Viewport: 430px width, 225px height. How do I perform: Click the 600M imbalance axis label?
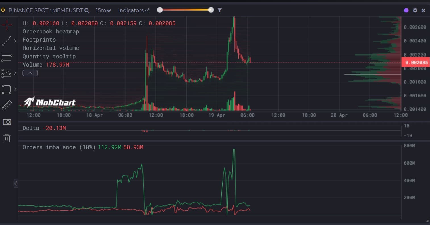(x=409, y=163)
